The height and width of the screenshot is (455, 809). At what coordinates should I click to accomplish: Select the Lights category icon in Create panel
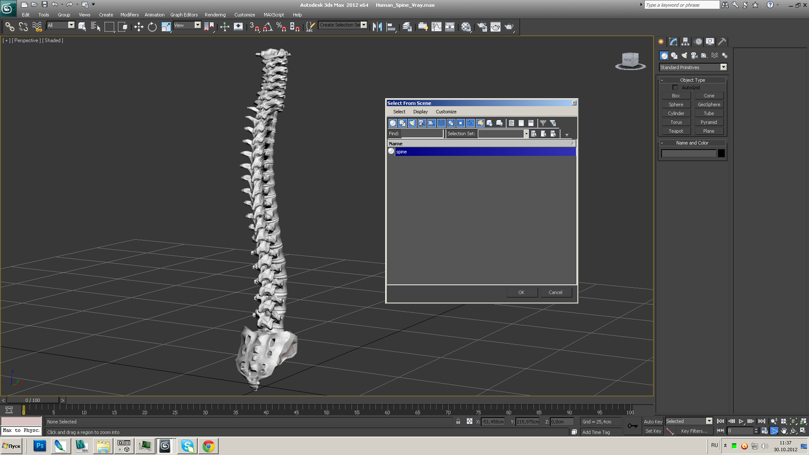[x=684, y=56]
